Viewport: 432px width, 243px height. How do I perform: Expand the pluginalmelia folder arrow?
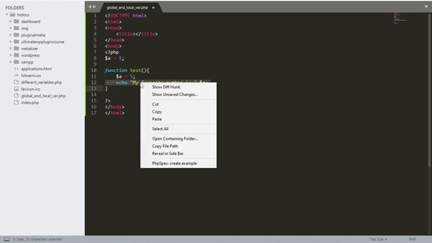point(11,34)
